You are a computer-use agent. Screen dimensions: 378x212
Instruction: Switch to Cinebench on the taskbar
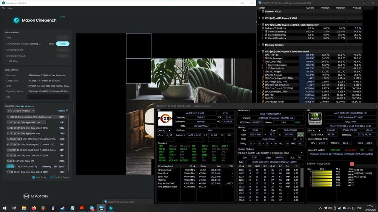[111, 208]
